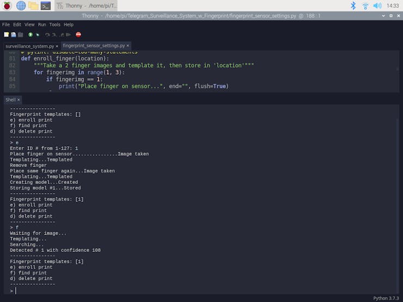Click the Python 3.7.3 interpreter label

(x=386, y=298)
